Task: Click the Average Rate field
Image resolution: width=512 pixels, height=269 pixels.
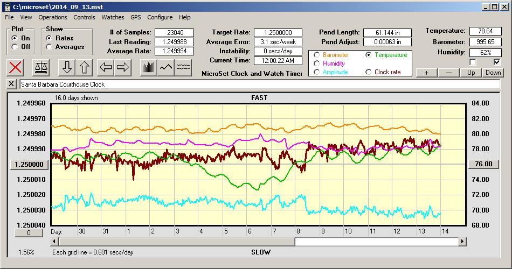Action: click(175, 51)
